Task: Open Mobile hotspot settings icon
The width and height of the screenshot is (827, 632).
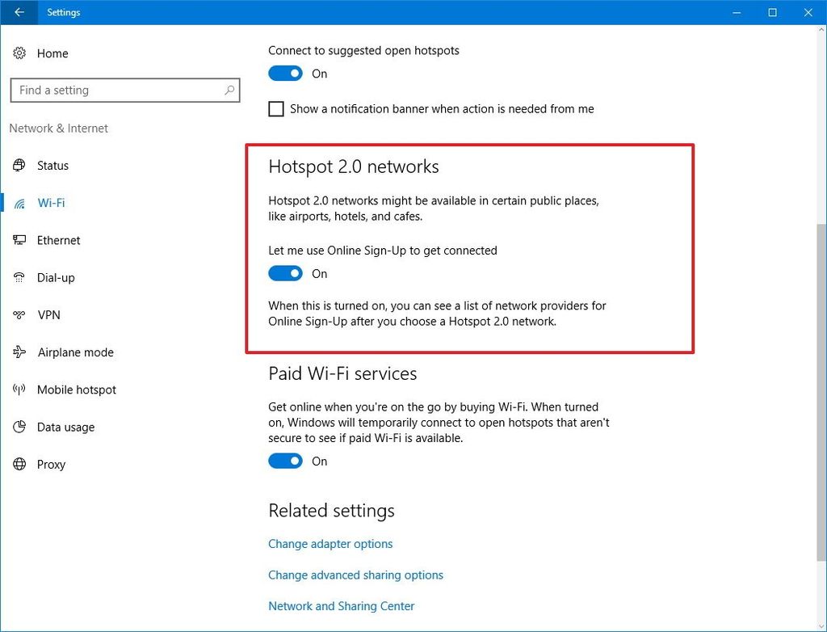Action: 19,390
